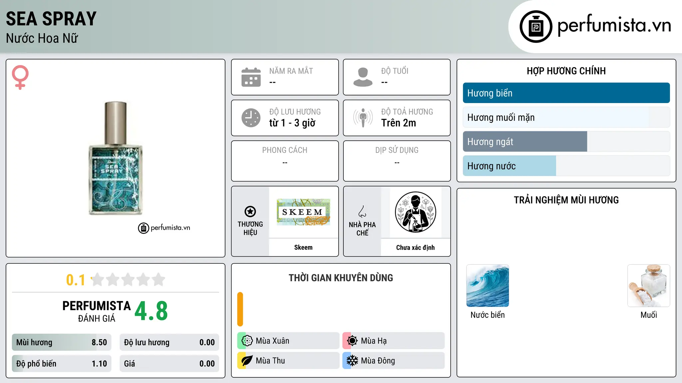Click the THỜI GIAN KHUYÊN DÙNG heading
This screenshot has height=383, width=682.
(341, 278)
